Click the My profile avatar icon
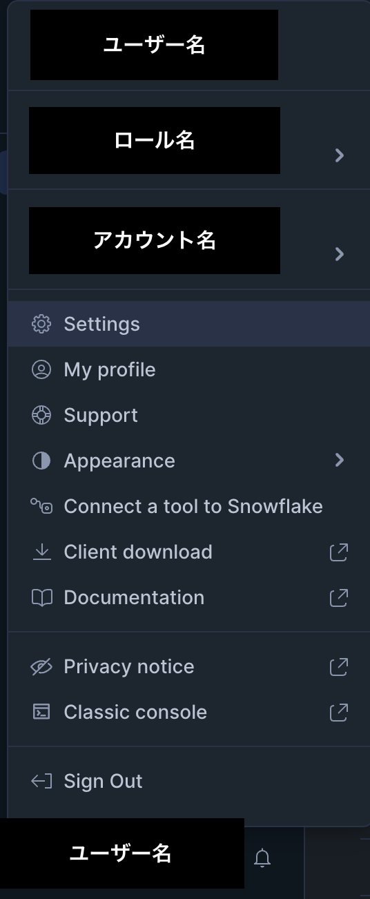The width and height of the screenshot is (370, 899). tap(41, 369)
